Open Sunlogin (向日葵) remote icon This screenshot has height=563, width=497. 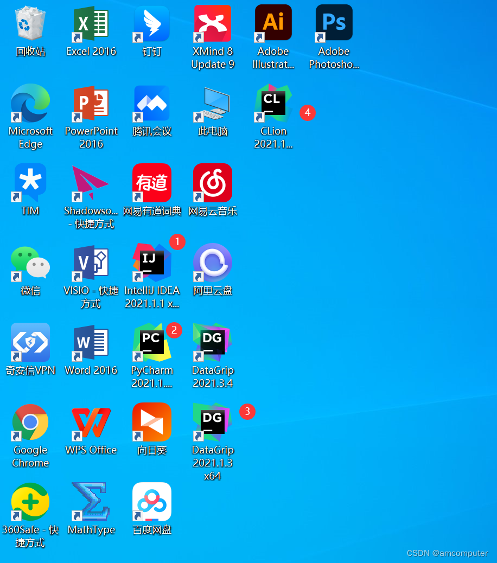[x=152, y=422]
